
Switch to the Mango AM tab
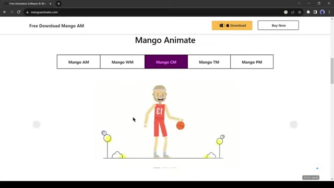click(x=79, y=62)
